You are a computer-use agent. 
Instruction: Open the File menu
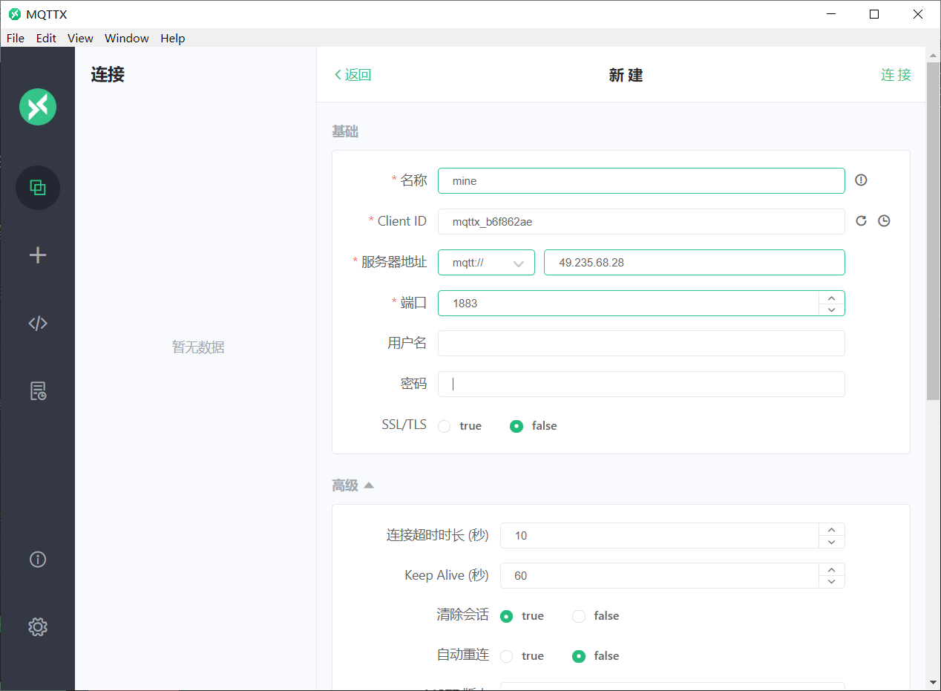point(16,38)
